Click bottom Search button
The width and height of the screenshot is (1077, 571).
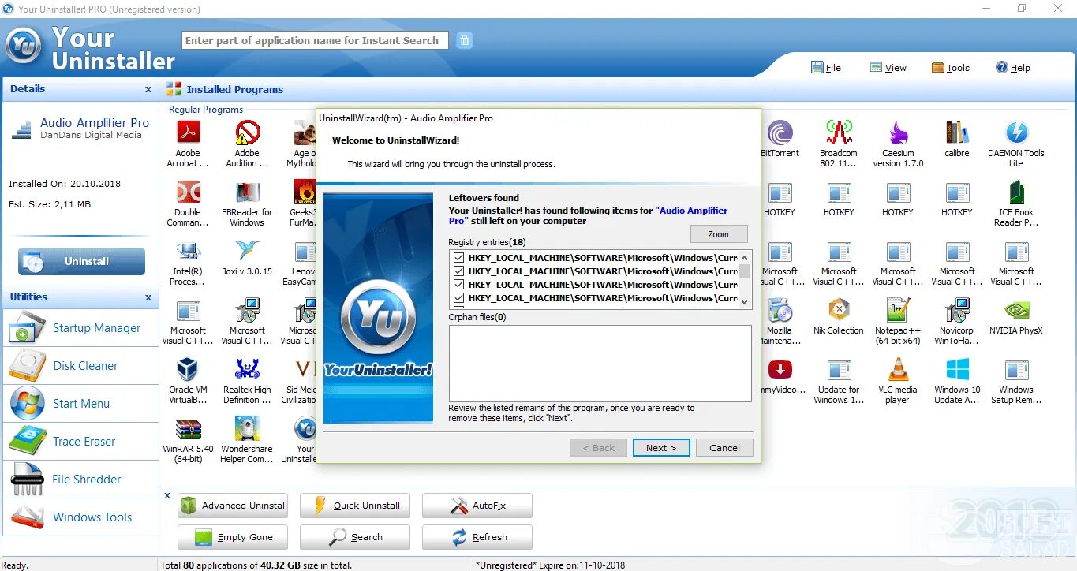(355, 537)
